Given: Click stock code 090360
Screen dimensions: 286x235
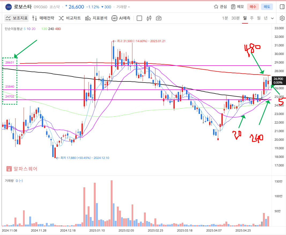Looking at the screenshot, I should point(40,7).
